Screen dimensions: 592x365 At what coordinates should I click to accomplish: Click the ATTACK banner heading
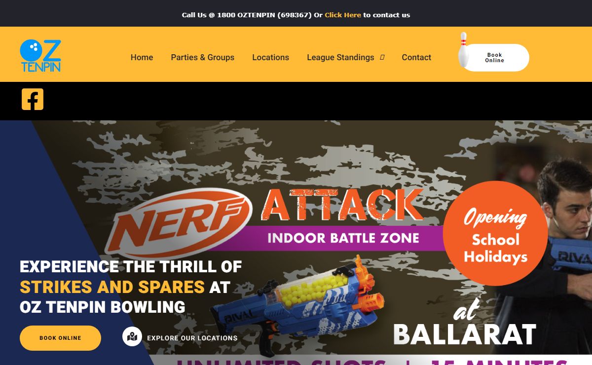click(x=342, y=205)
